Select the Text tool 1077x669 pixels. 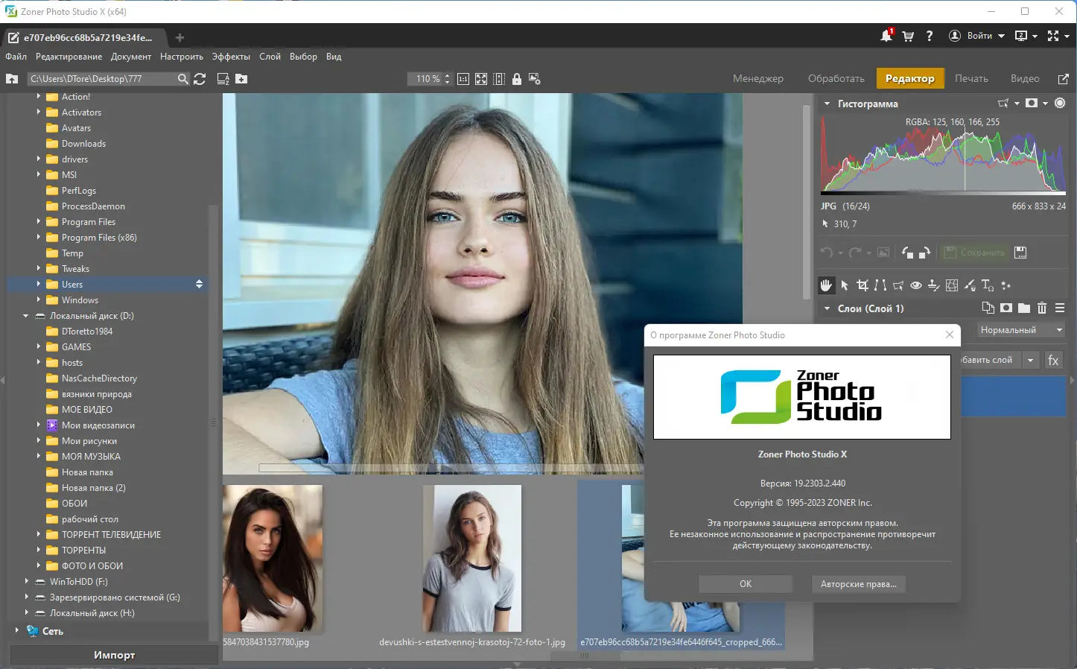pyautogui.click(x=986, y=285)
